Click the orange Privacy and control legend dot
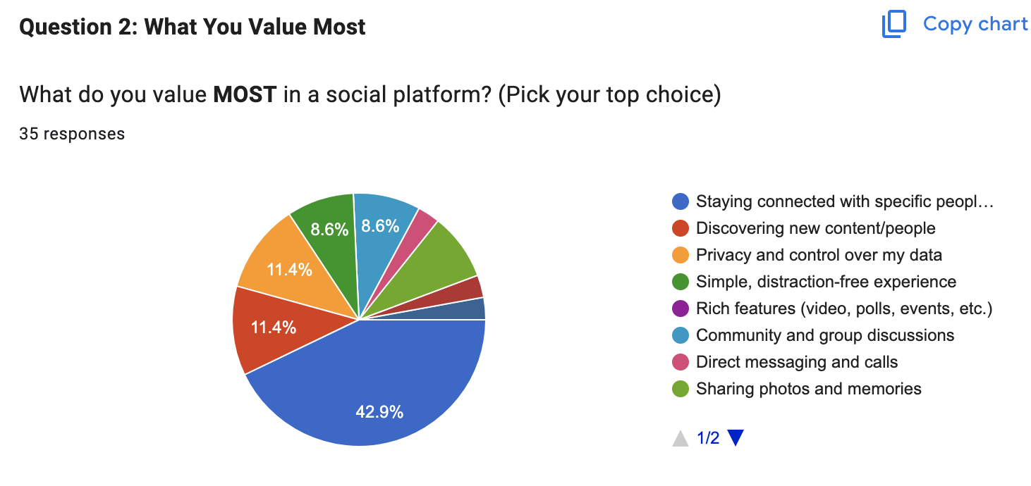Viewport: 1031px width, 486px height. coord(678,254)
